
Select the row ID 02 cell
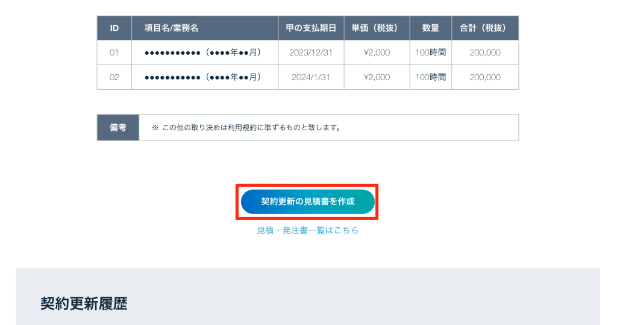114,77
